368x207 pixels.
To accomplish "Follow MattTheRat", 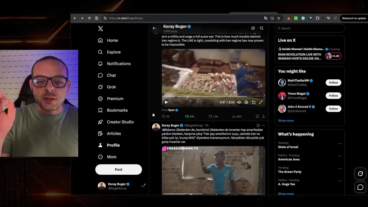I will 333,83.
